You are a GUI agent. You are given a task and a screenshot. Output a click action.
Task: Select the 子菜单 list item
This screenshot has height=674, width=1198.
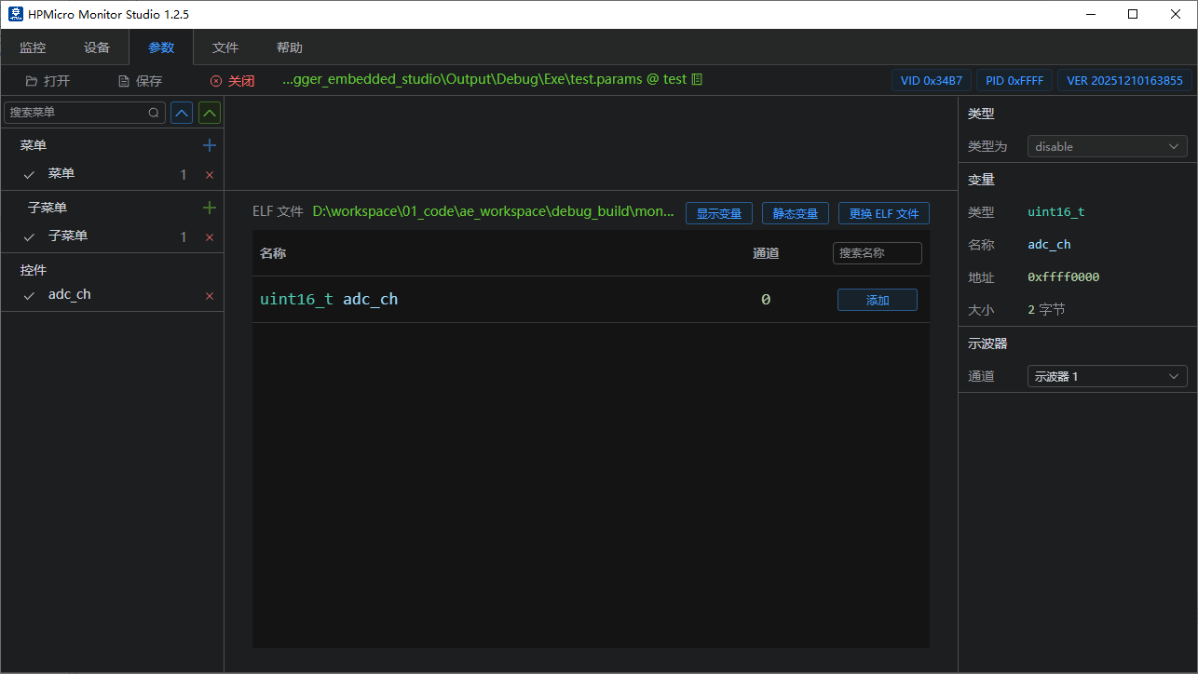(x=112, y=236)
